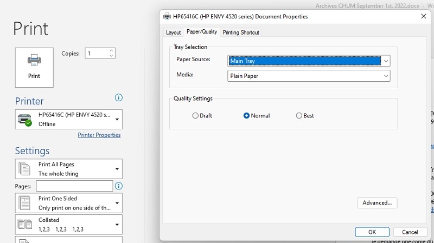Open printer info icon next to Printer heading
Viewport: 434px width, 243px height.
[x=119, y=97]
